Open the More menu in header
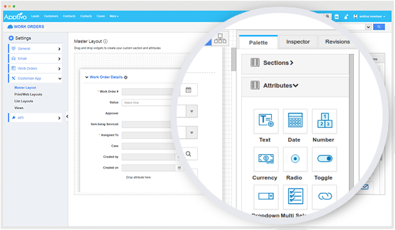The image size is (395, 230). (x=114, y=16)
